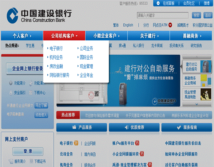Click the China Construction Bank logo
The image size is (214, 167).
click(39, 15)
